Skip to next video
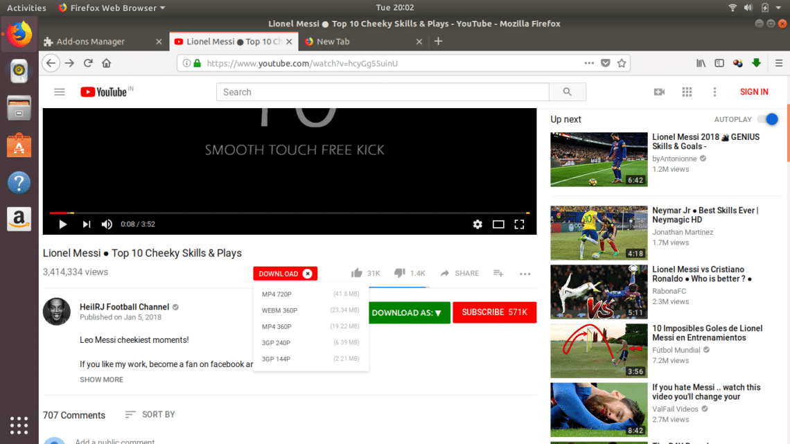 (x=86, y=224)
